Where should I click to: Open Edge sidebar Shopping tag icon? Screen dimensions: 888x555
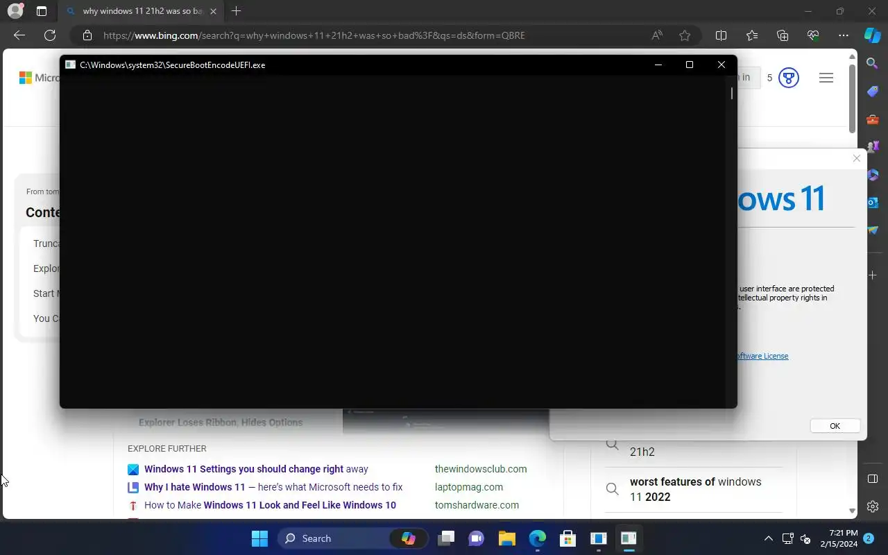click(x=873, y=92)
